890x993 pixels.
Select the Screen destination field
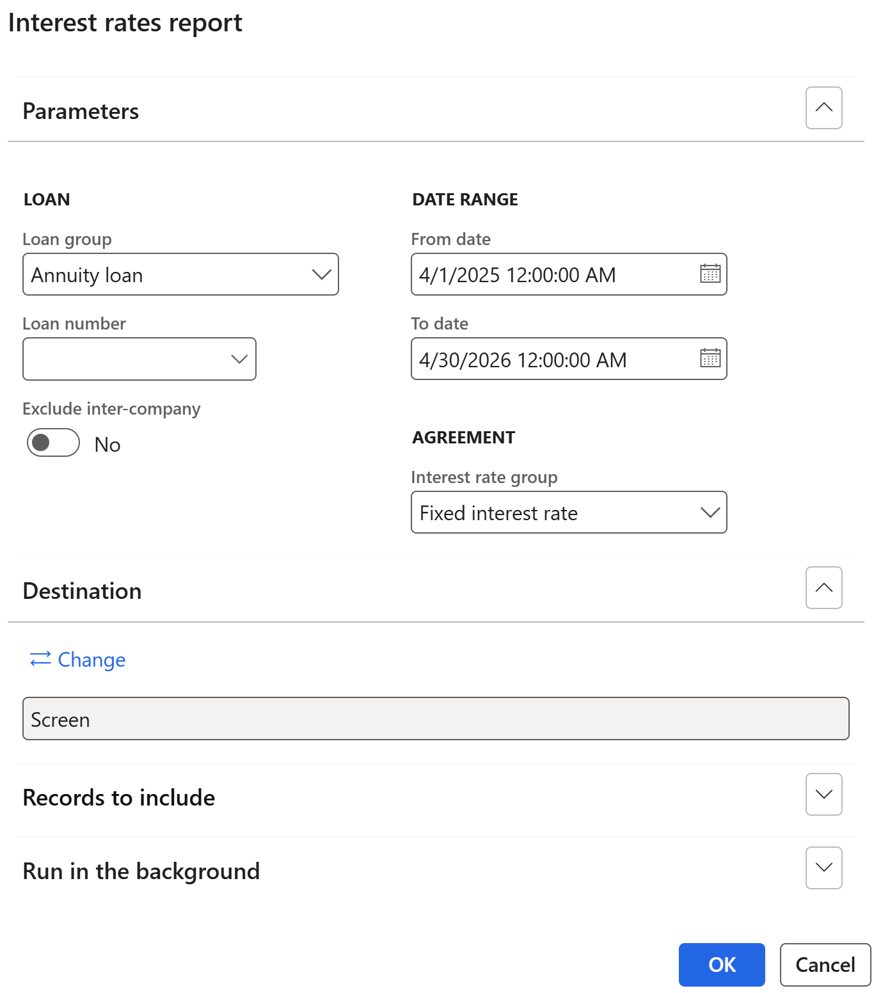pos(435,719)
